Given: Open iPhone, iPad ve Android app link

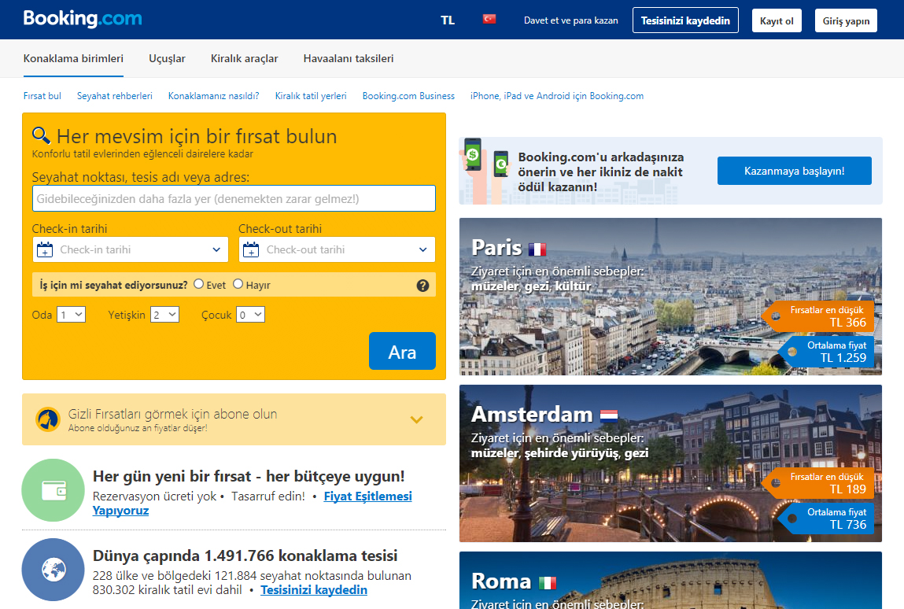Looking at the screenshot, I should click(x=557, y=96).
